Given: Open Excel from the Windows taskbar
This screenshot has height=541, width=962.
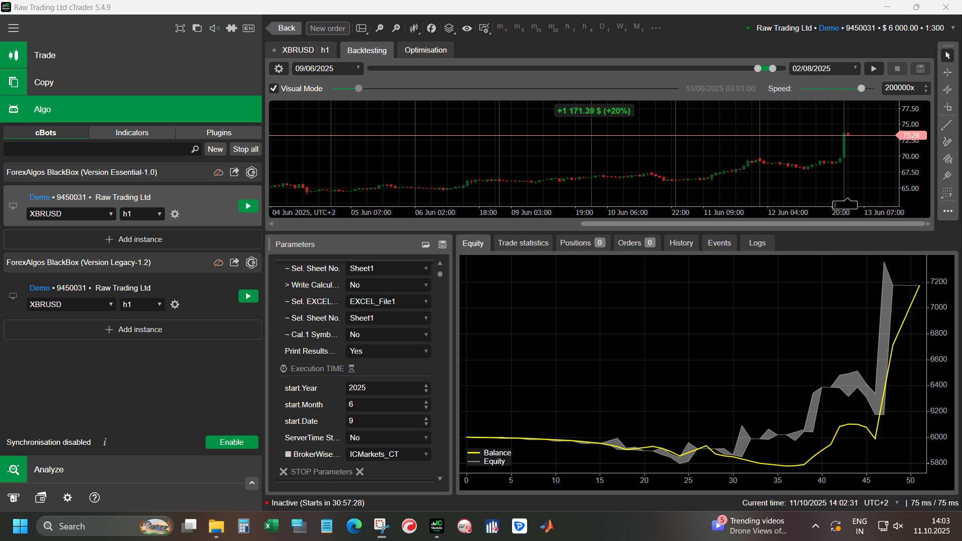Looking at the screenshot, I should click(x=271, y=526).
